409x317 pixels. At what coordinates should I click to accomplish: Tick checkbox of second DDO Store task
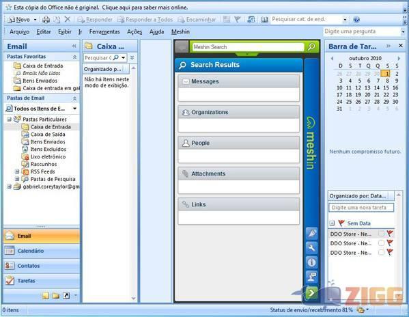[x=381, y=243]
